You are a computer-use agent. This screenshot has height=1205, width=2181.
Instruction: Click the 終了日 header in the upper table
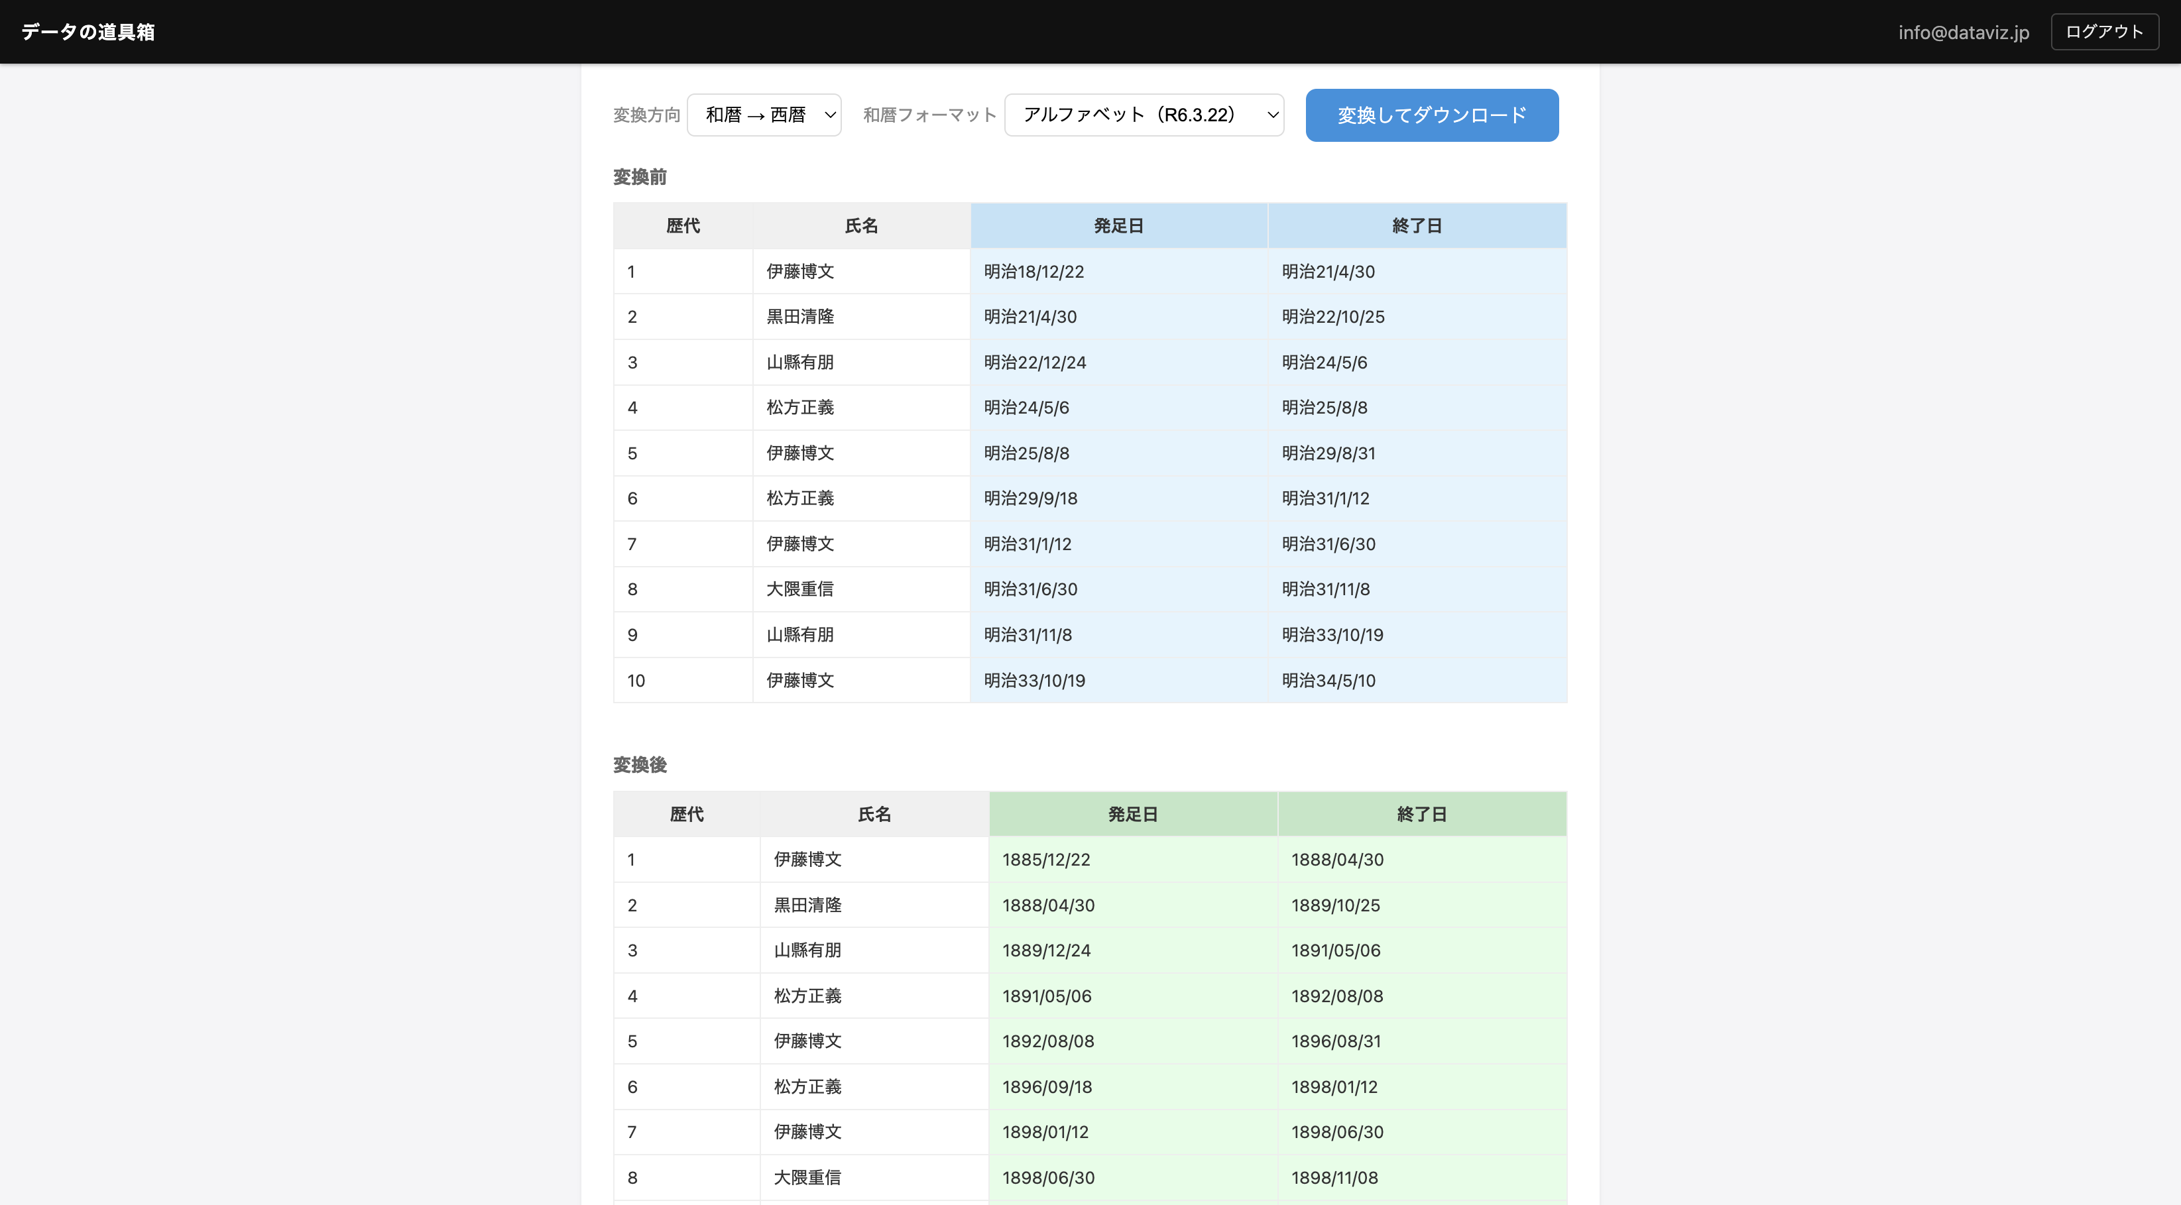pos(1417,225)
